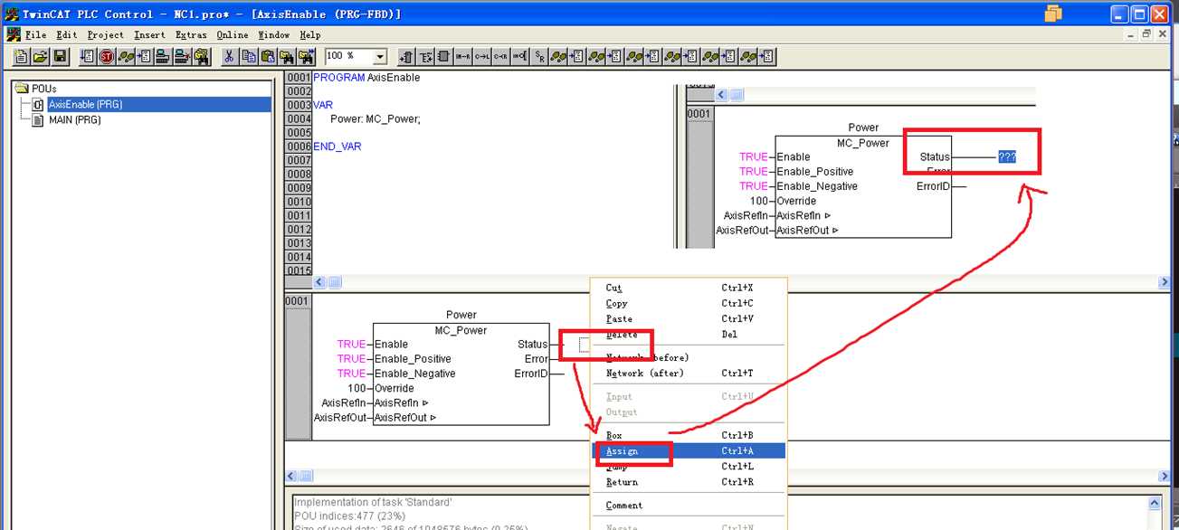The height and width of the screenshot is (530, 1179).
Task: Click Override value 100 in lower network
Action: [x=357, y=388]
